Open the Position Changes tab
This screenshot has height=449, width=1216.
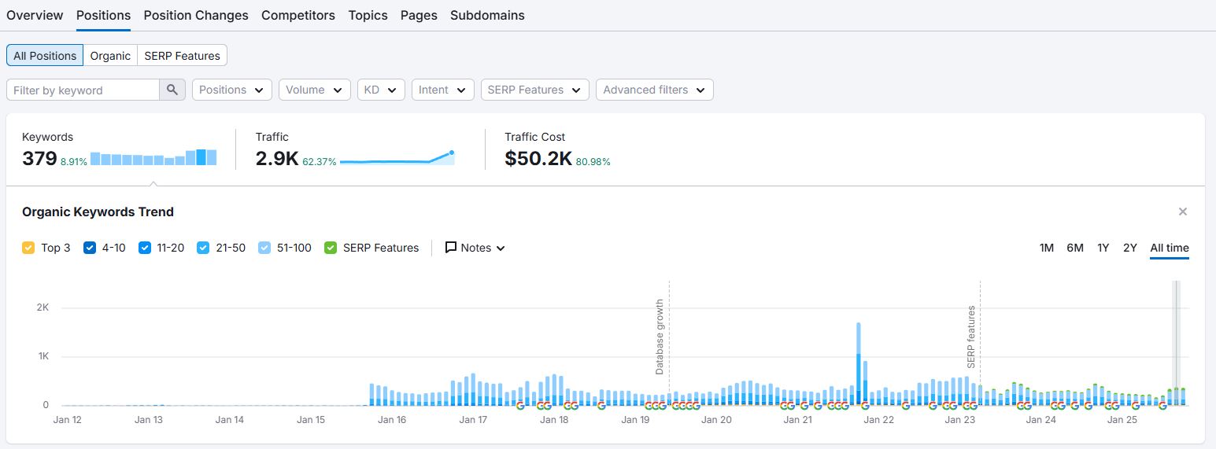[195, 15]
